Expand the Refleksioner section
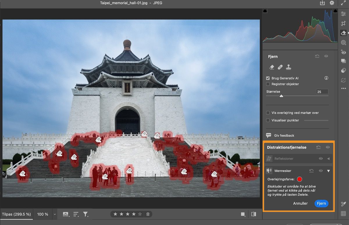This screenshot has height=225, width=349. coord(328,159)
